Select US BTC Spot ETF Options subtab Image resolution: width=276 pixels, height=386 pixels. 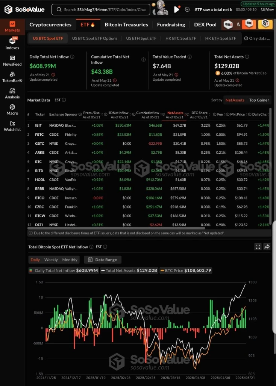94,38
